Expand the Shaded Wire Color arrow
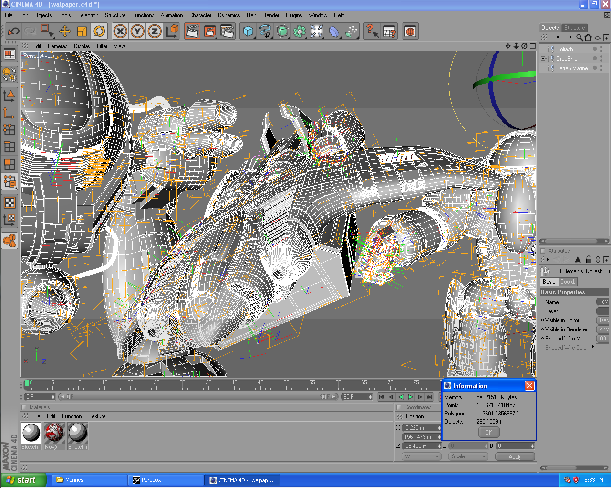Viewport: 611px width, 488px height. (593, 347)
